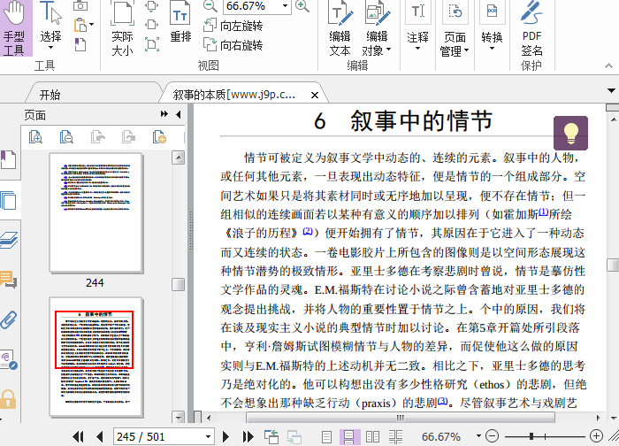The height and width of the screenshot is (446, 619).
Task: Toggle continuous page view mode
Action: (349, 436)
